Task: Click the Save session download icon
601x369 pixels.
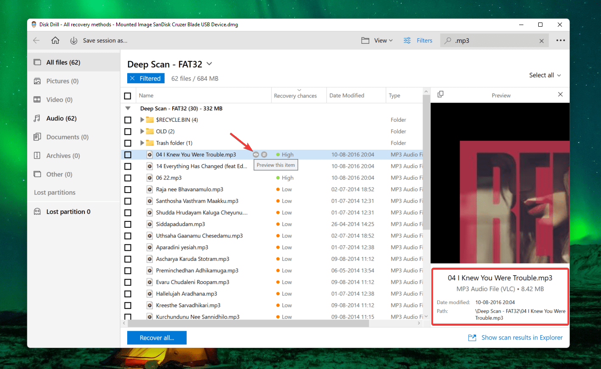Action: (73, 40)
